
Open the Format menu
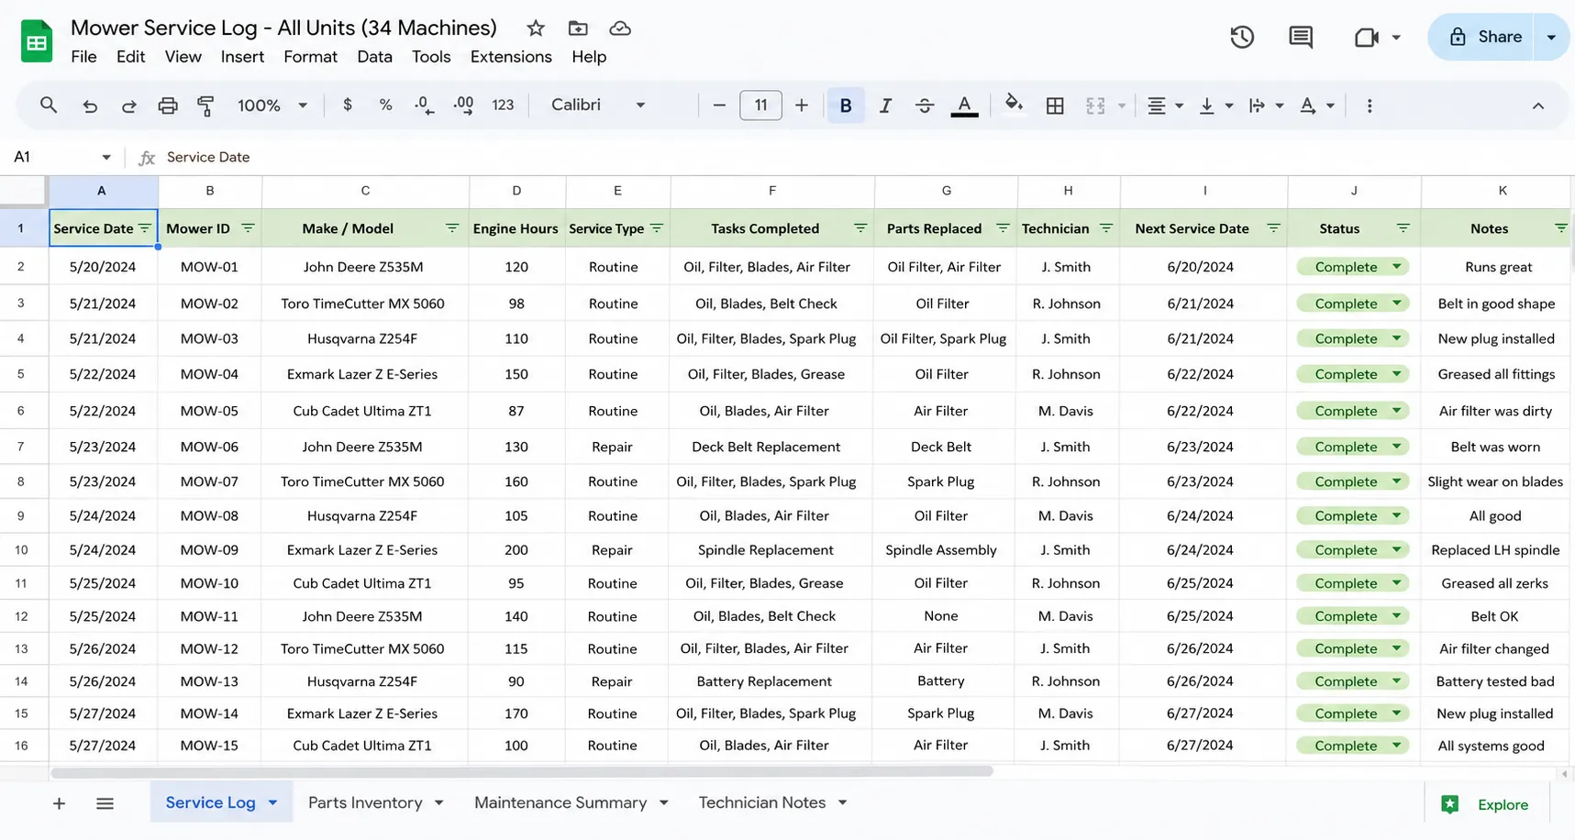point(310,57)
